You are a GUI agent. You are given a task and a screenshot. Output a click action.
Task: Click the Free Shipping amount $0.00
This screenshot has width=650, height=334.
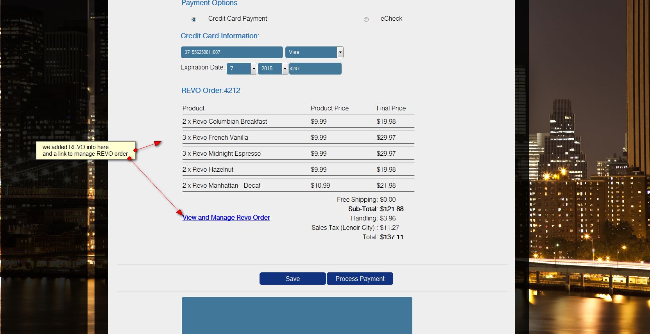point(388,200)
